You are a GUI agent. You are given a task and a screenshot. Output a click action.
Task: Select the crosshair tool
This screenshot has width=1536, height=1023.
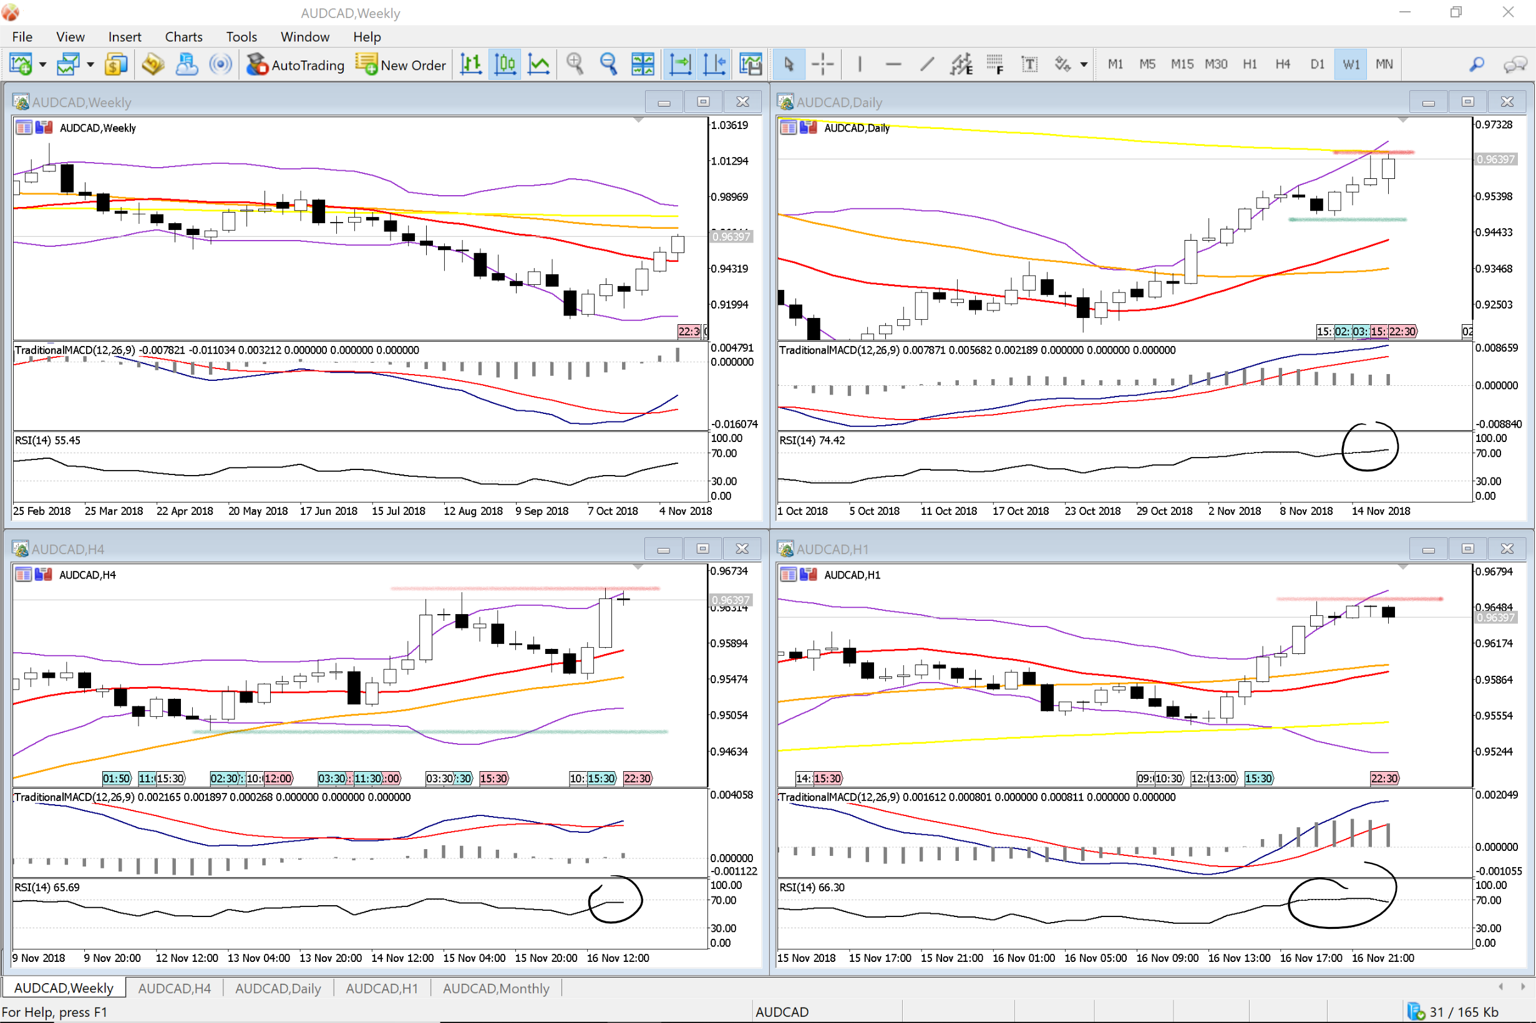(x=822, y=64)
